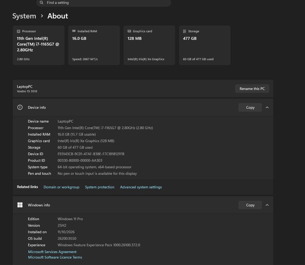305x265 pixels.
Task: Click the Find a setting search box
Action: point(104,3)
